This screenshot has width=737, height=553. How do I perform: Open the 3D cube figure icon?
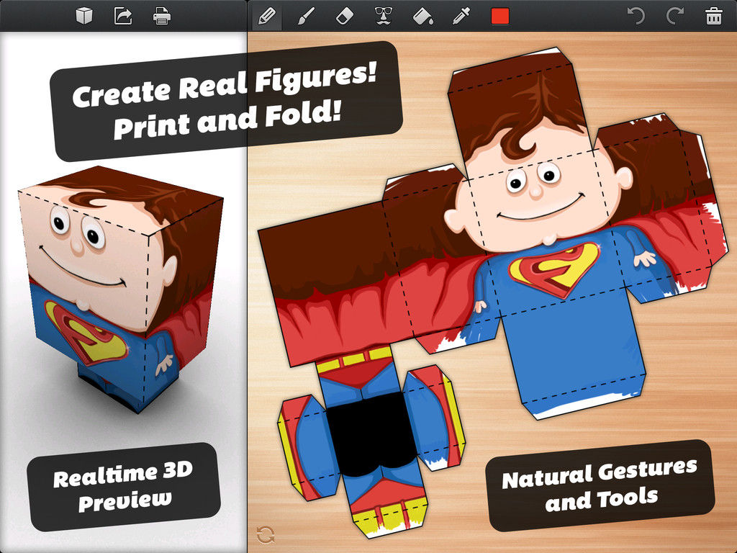point(85,16)
